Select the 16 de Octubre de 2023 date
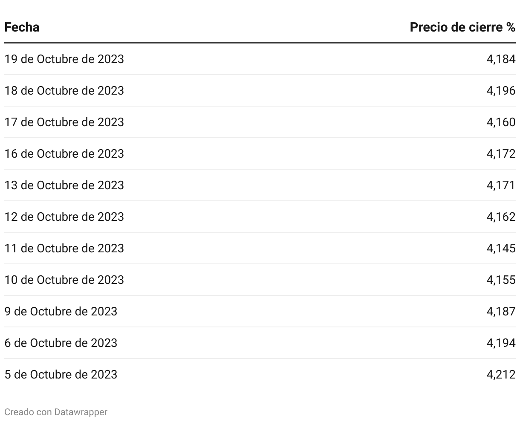 64,153
